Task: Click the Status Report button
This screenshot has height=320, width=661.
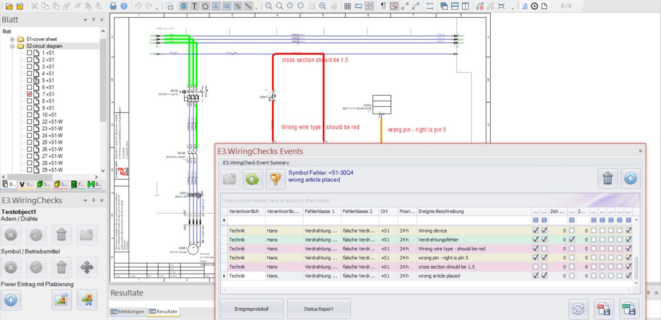Action: 318,309
